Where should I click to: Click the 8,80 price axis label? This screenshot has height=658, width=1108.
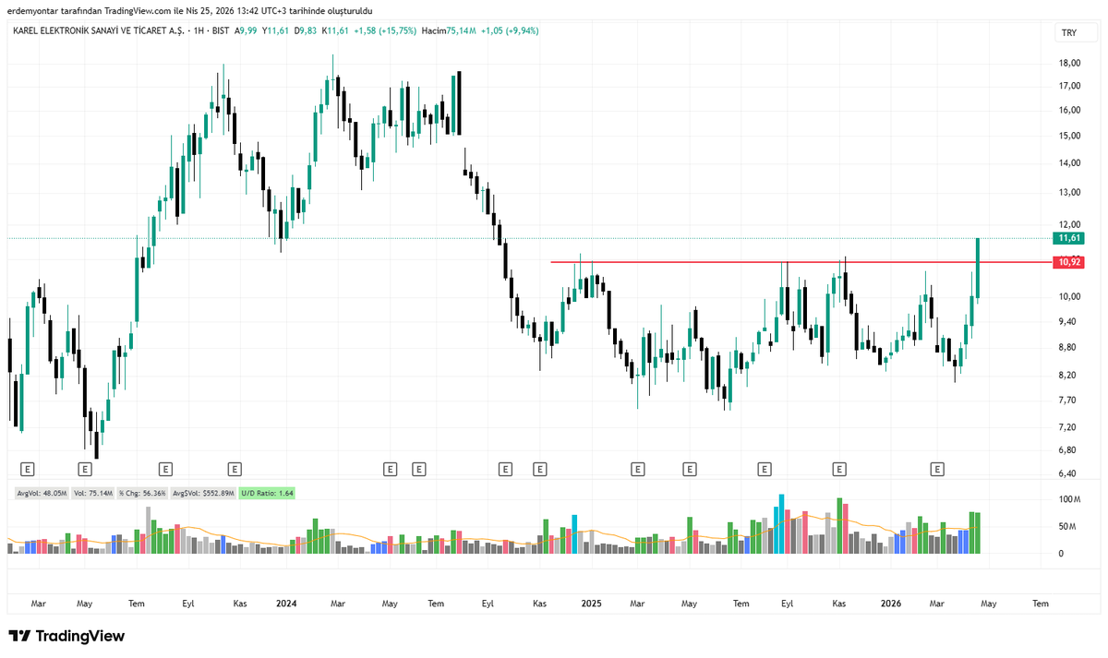pyautogui.click(x=1068, y=347)
